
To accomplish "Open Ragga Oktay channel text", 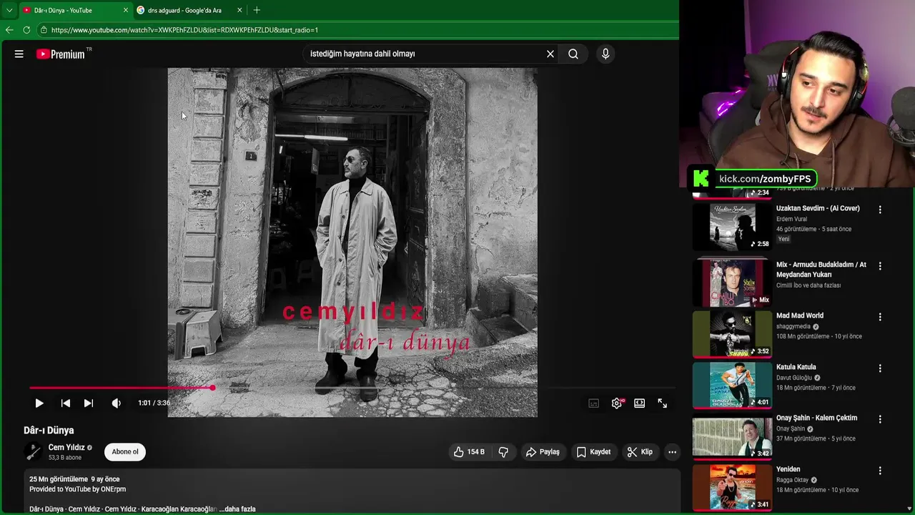I will [x=793, y=480].
